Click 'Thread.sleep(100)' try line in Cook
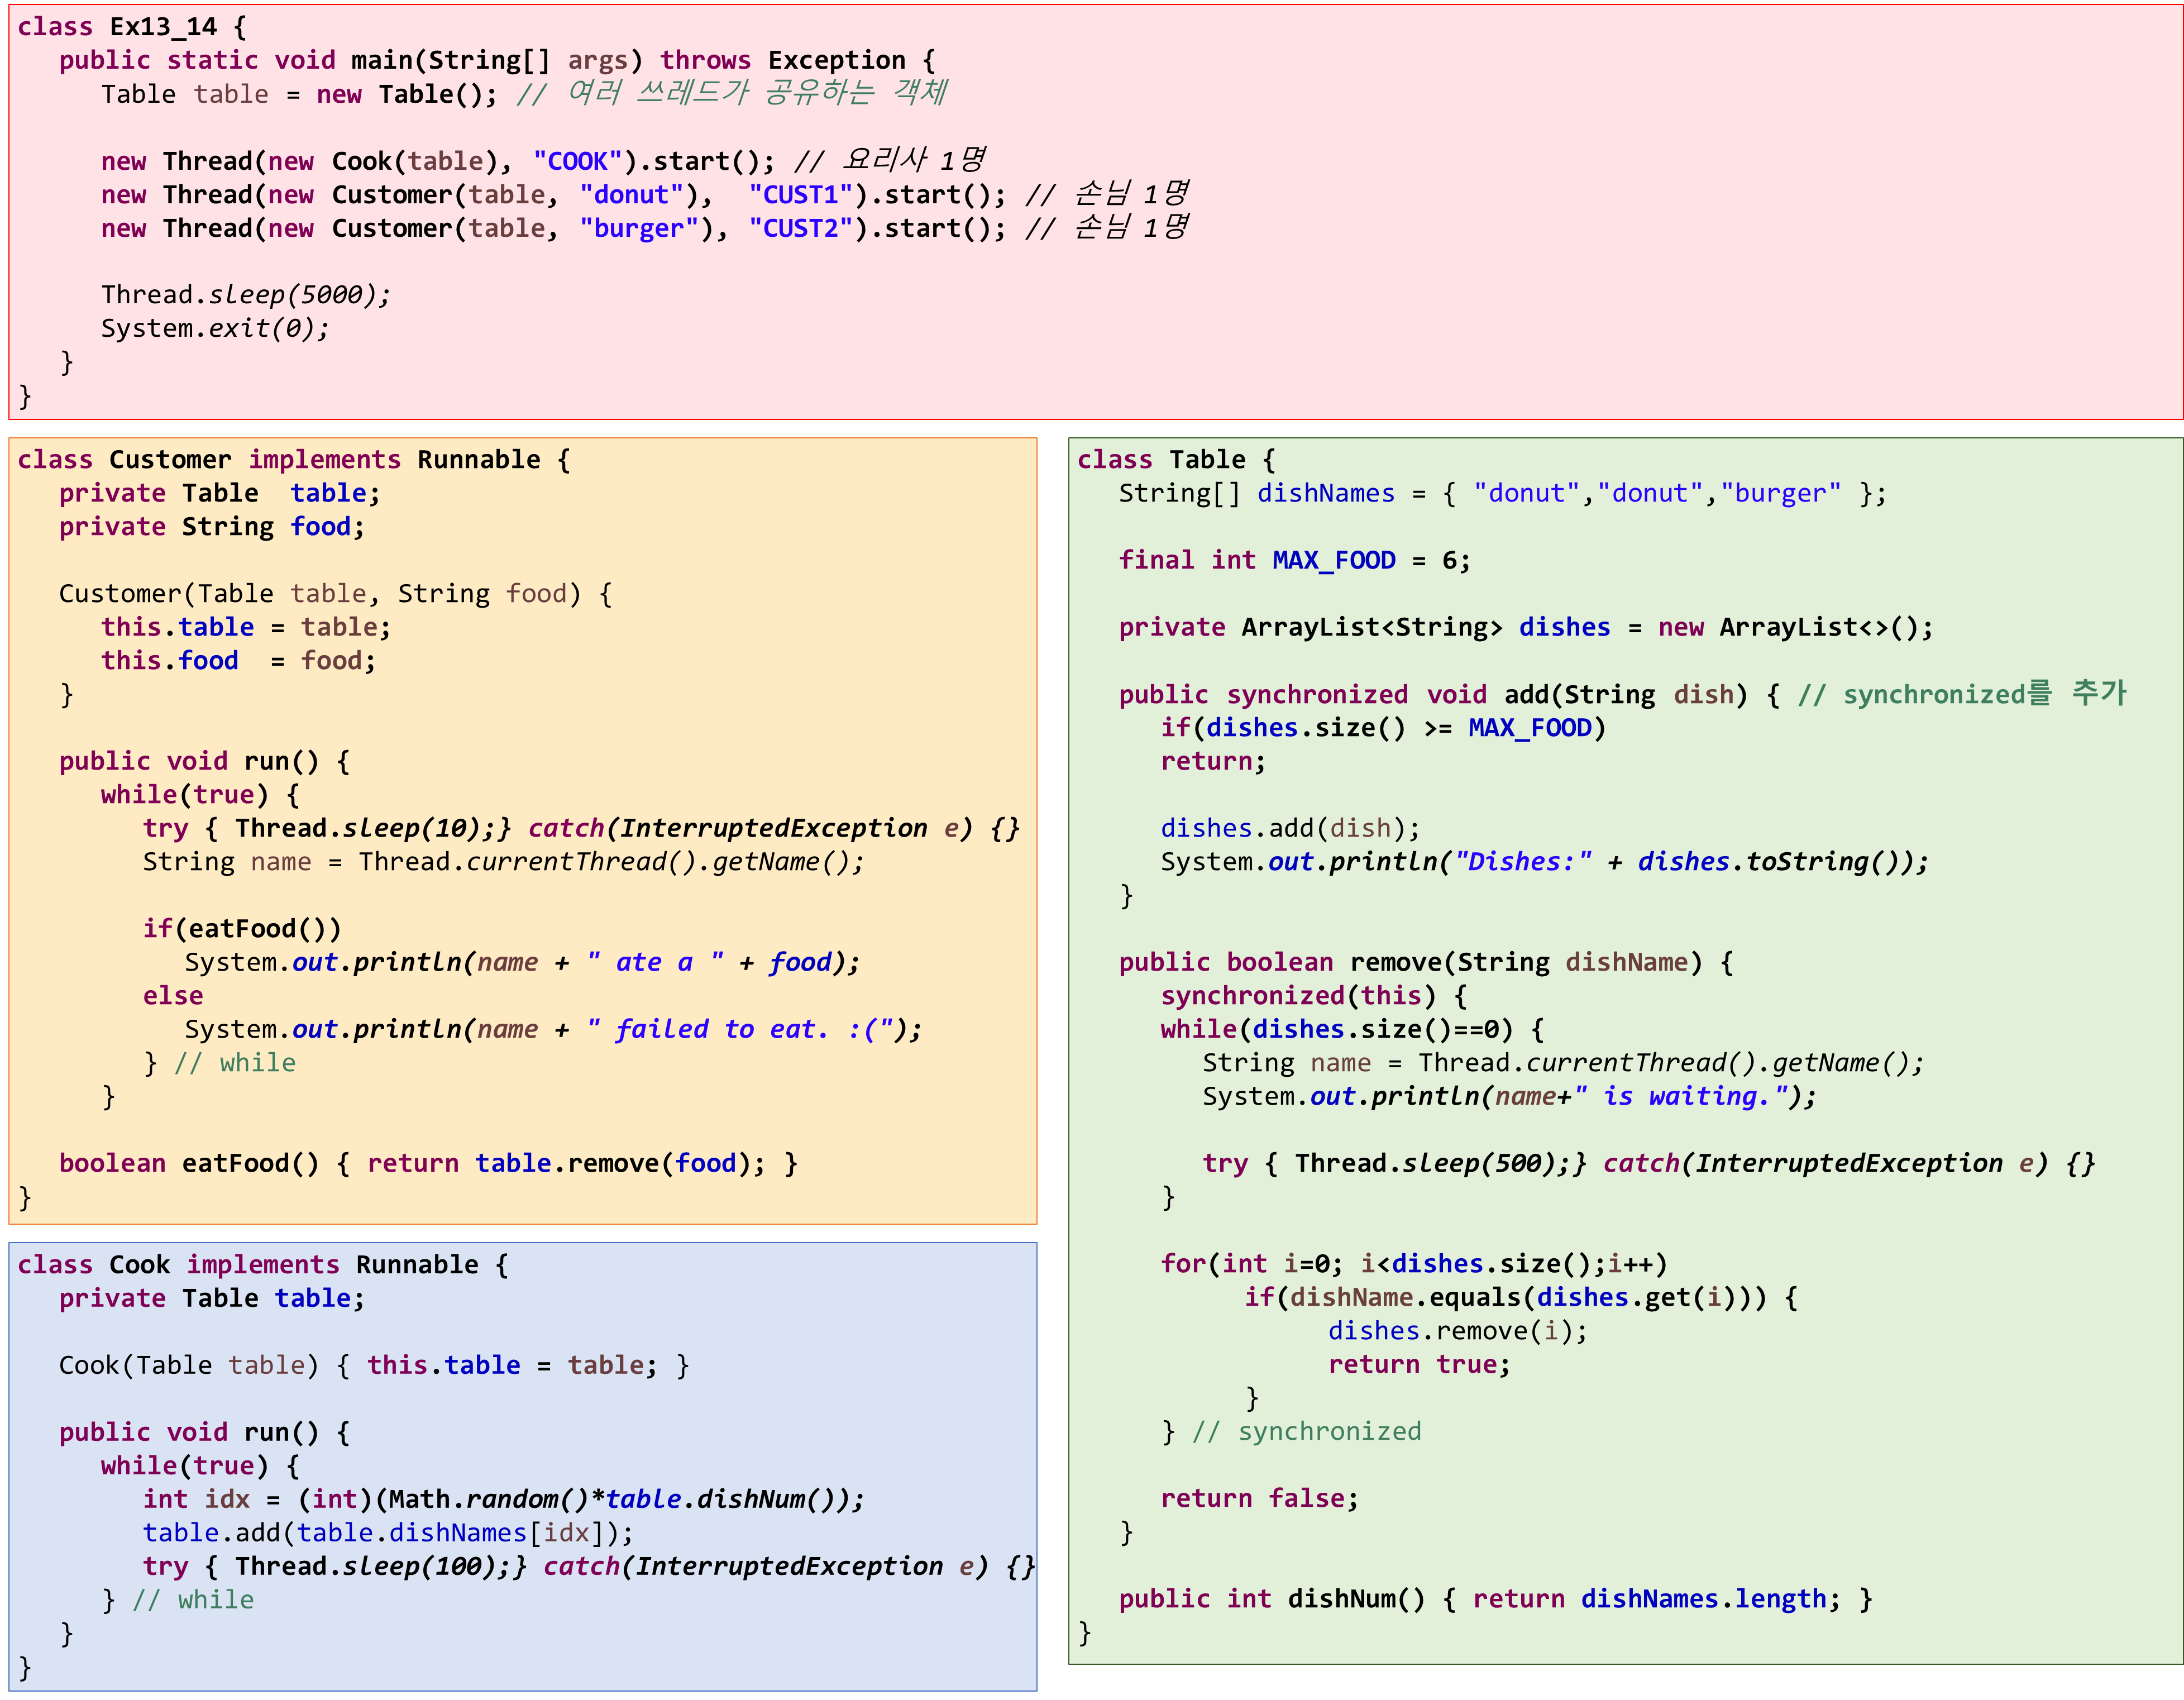2184x1700 pixels. pos(590,1567)
